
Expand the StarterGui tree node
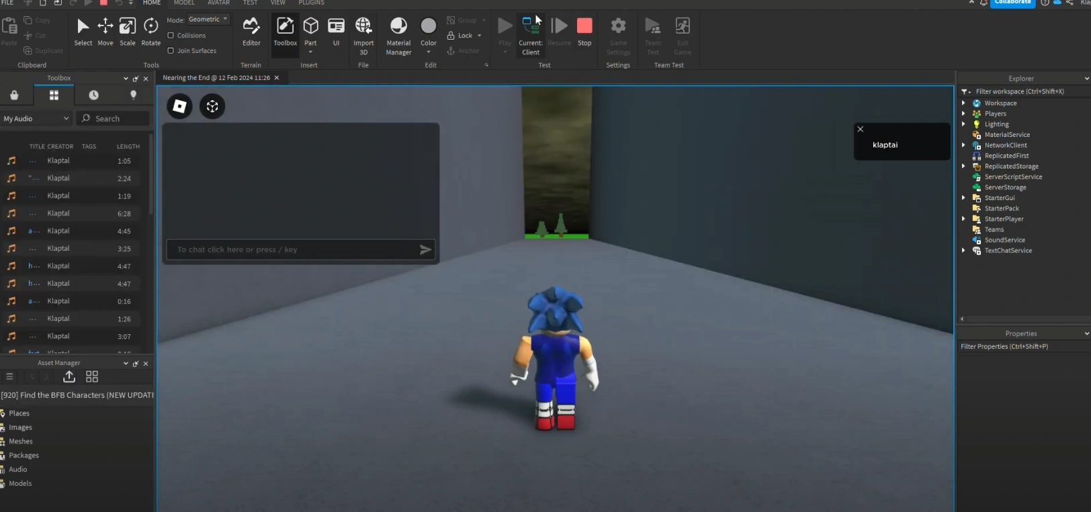click(963, 198)
